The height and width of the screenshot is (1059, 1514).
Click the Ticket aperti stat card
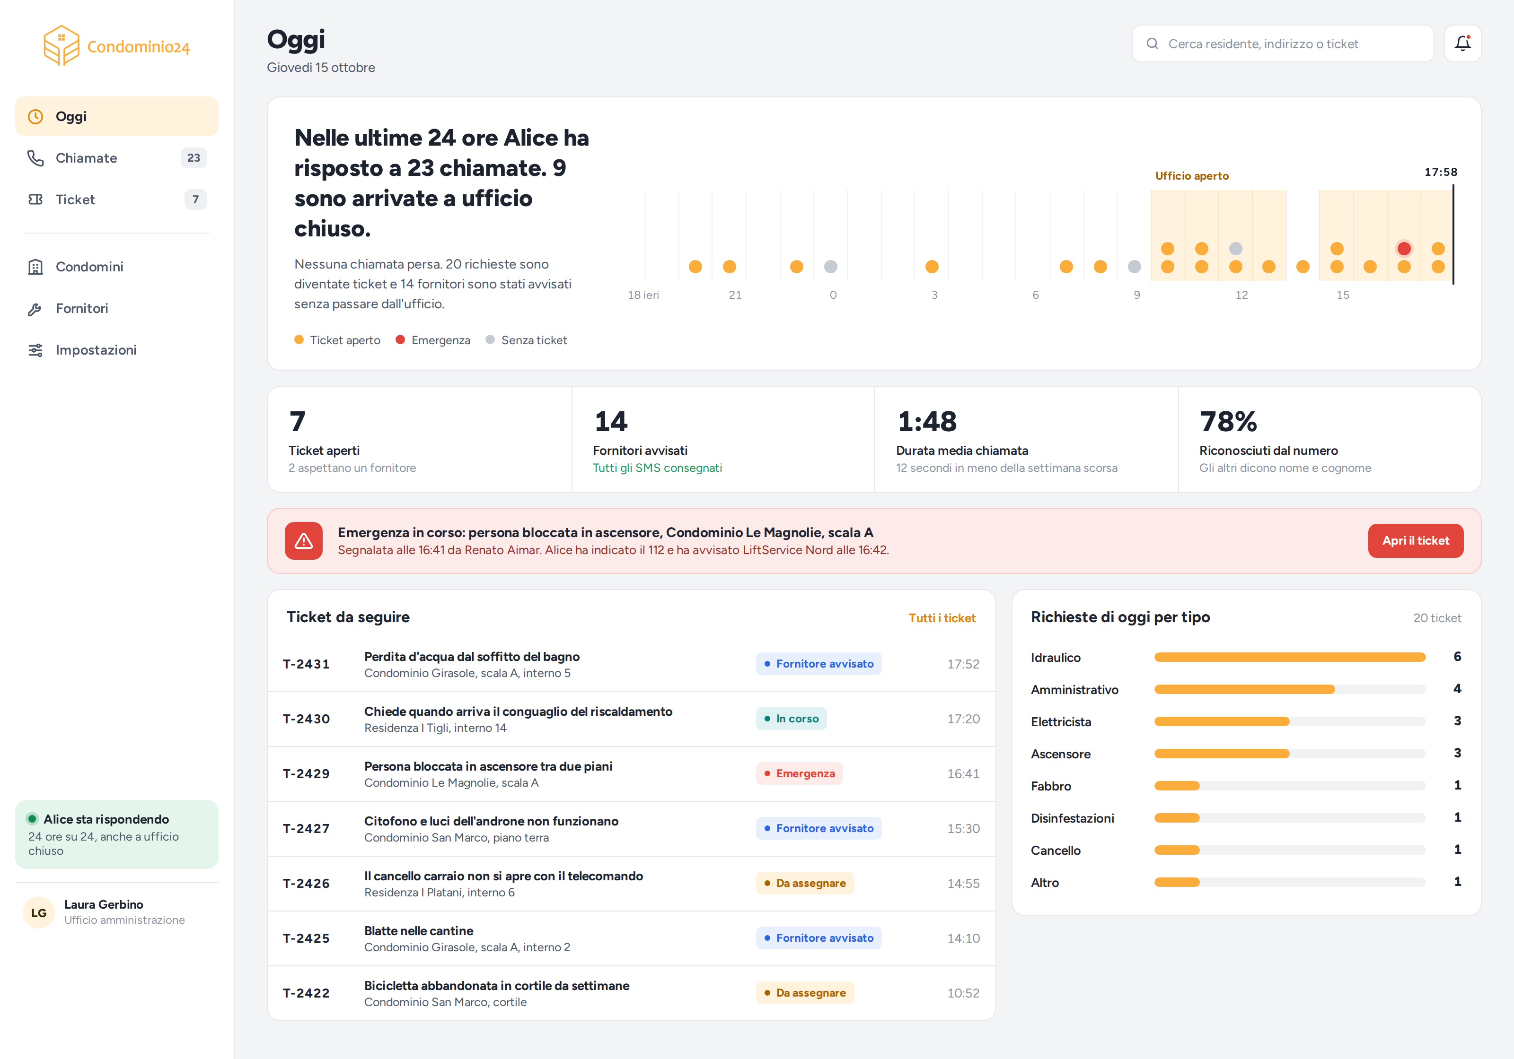[419, 440]
